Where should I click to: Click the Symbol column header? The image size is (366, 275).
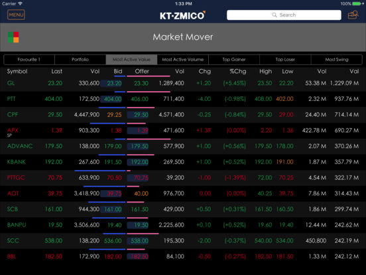coord(17,71)
